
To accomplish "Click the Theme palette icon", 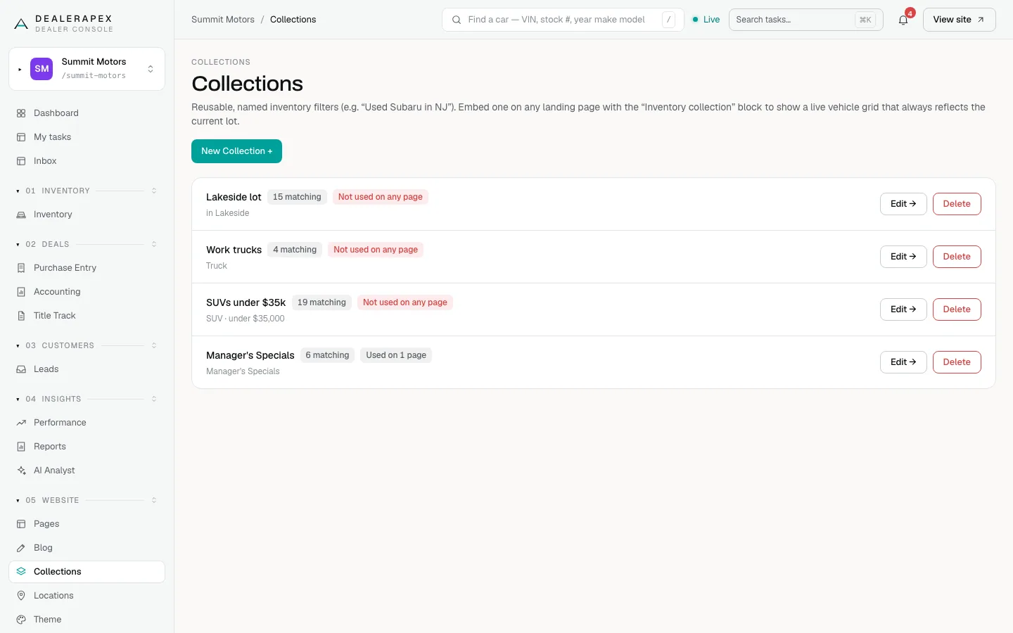I will [21, 620].
